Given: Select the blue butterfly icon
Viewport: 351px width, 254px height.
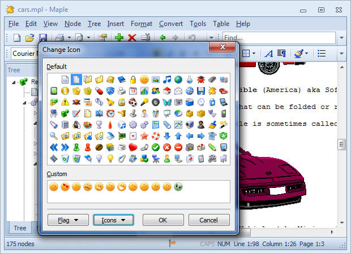Looking at the screenshot, I should point(167,102).
